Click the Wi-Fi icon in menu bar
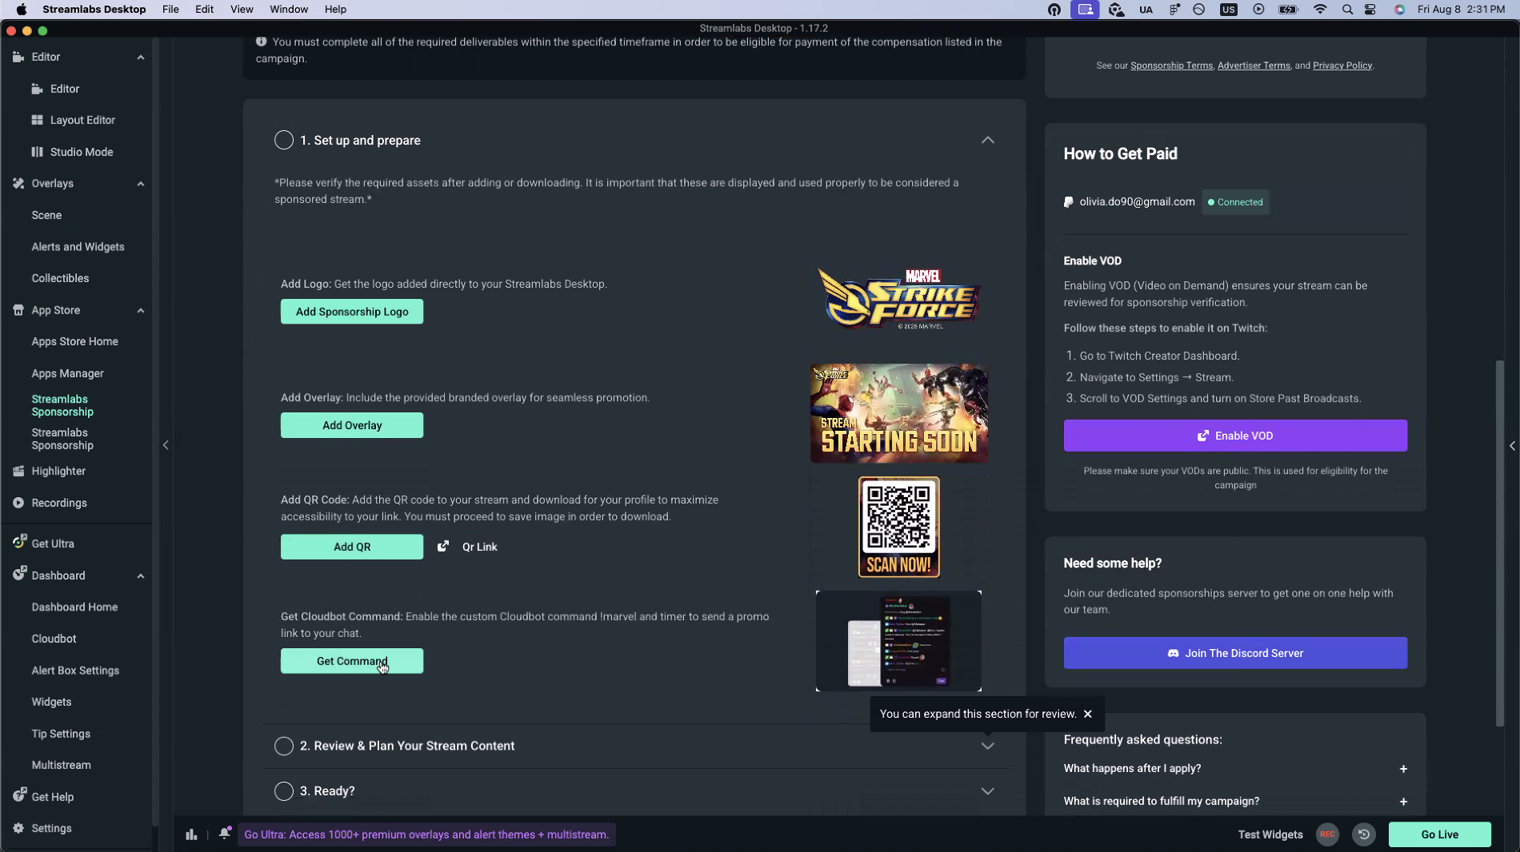The width and height of the screenshot is (1520, 852). click(1320, 10)
